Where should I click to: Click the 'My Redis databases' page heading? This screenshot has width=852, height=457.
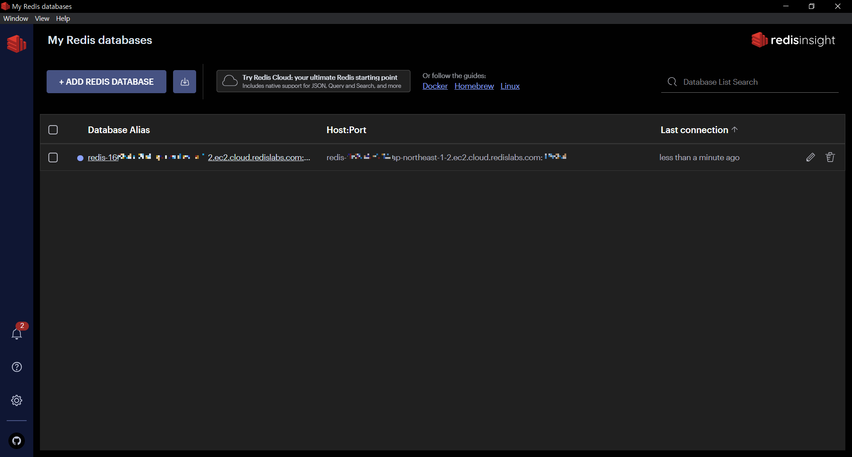[x=100, y=40]
